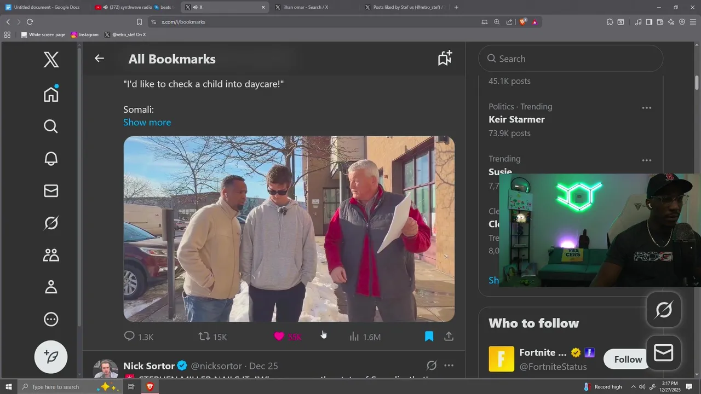Open Brave Rewards triangle icon
701x394 pixels.
click(x=535, y=22)
